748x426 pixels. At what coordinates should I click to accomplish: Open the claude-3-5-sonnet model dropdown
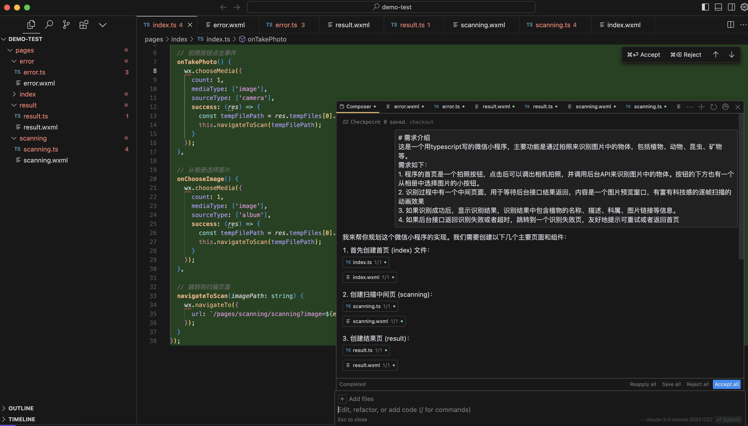click(676, 419)
